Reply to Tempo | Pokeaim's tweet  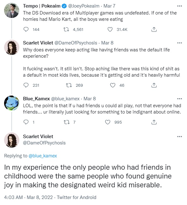(x=26, y=29)
